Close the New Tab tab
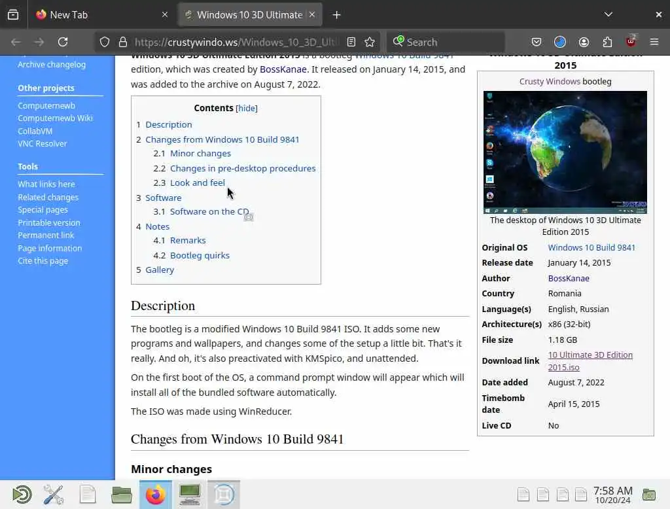 [x=165, y=15]
